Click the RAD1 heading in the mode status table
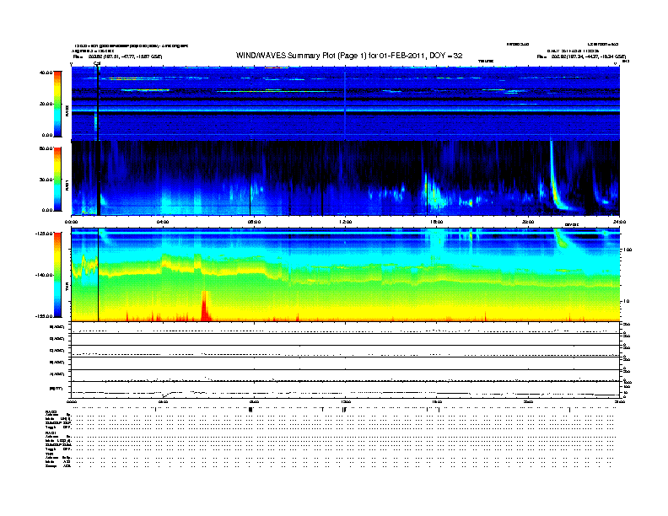Screen dimensions: 668x516 click(51, 433)
